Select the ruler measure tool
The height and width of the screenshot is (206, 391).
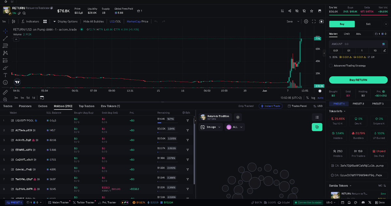tap(5, 92)
